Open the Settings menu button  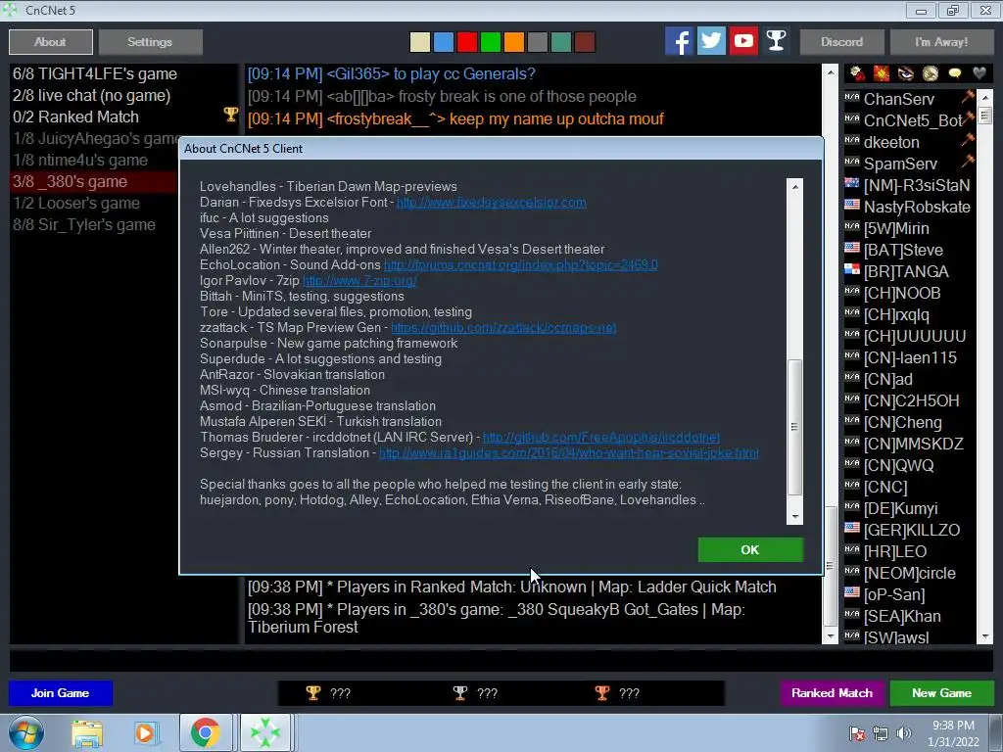pos(150,42)
